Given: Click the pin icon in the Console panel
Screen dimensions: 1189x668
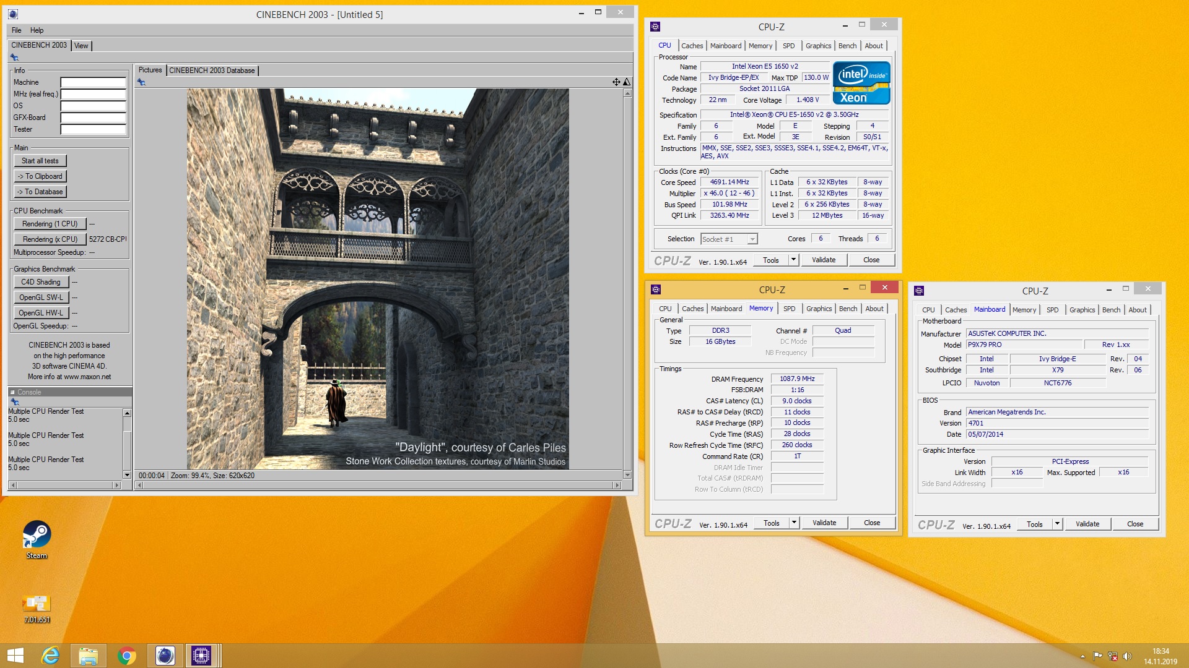Looking at the screenshot, I should pos(14,402).
